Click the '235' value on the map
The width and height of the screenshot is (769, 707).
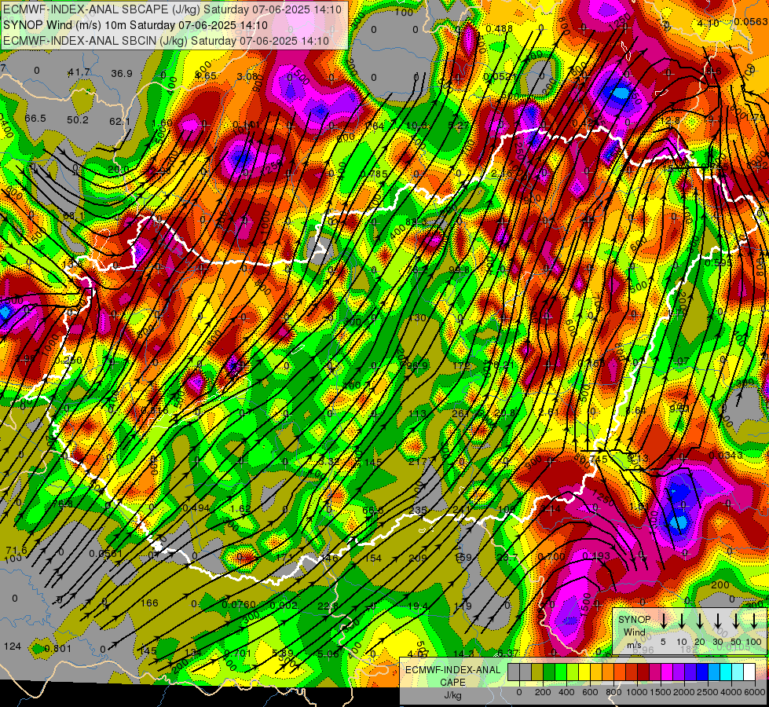tap(417, 510)
